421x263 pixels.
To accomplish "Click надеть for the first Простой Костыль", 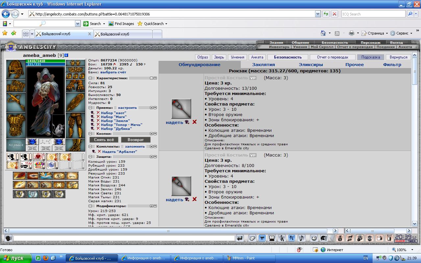I will click(x=174, y=122).
